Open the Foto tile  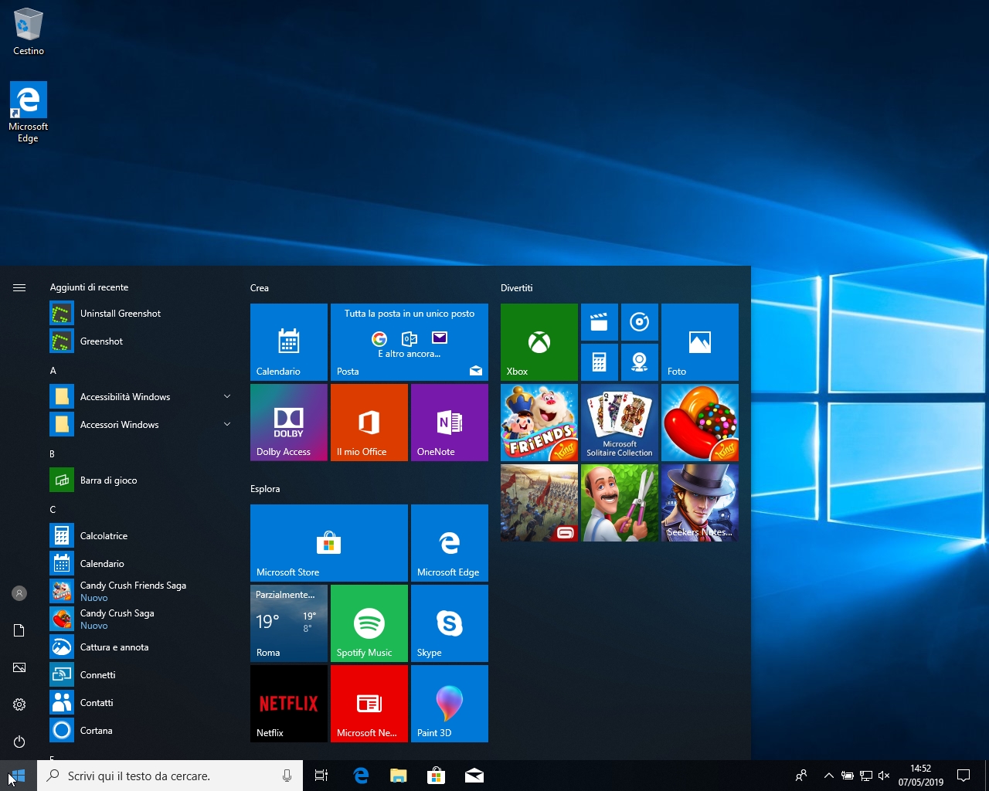700,342
